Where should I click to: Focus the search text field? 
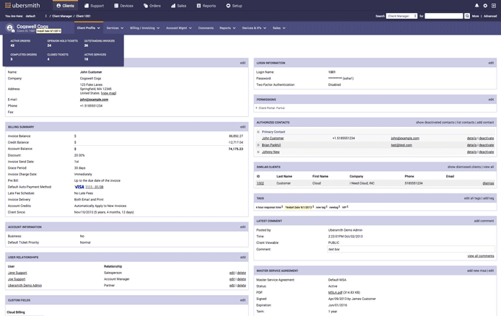[443, 16]
